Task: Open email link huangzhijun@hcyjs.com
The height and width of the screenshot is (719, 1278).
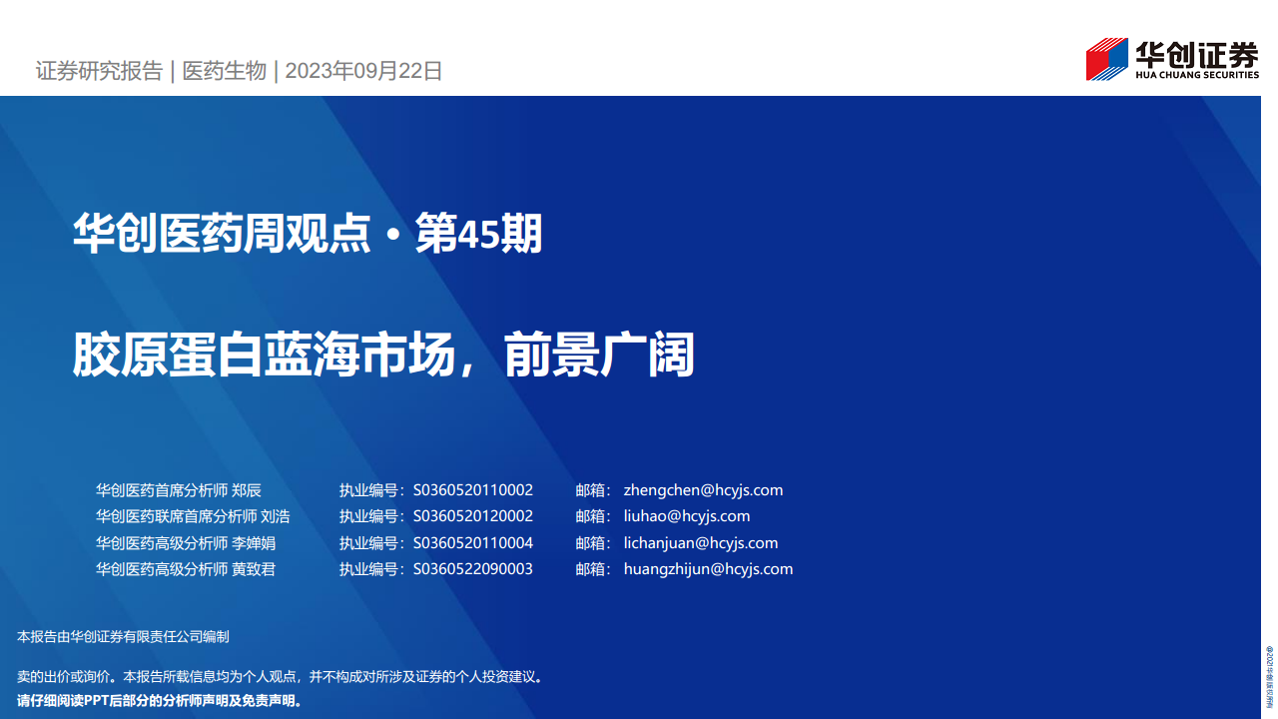Action: pos(708,569)
